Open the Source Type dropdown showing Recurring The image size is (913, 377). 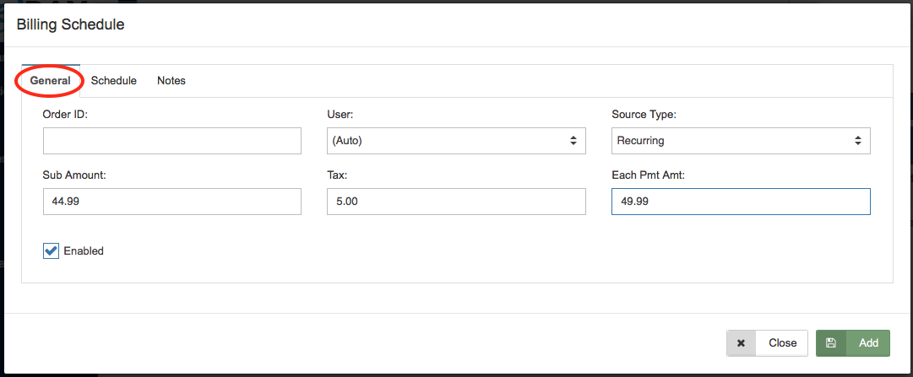[740, 141]
